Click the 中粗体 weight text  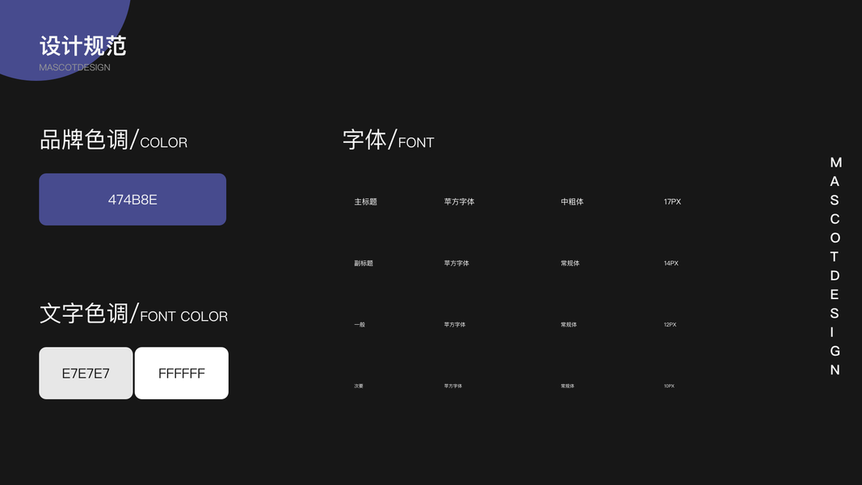point(572,202)
